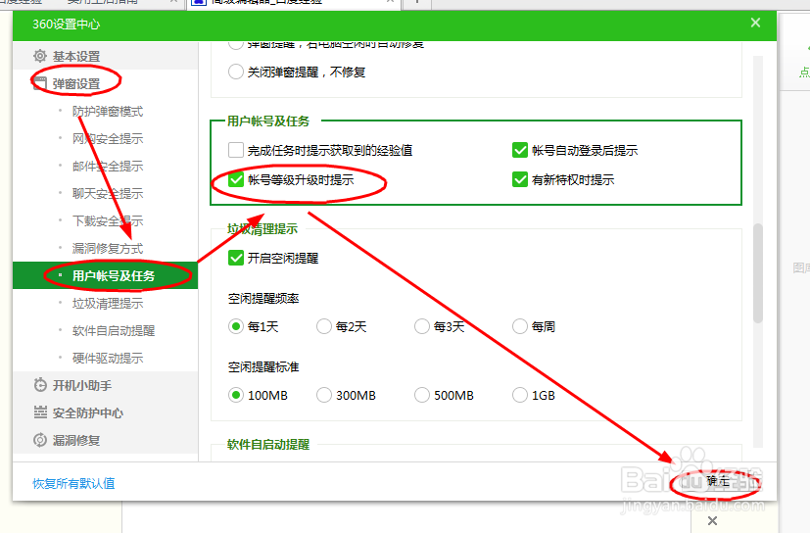Click the settings panel vertical scrollbar thumb
This screenshot has width=810, height=533.
click(x=758, y=273)
